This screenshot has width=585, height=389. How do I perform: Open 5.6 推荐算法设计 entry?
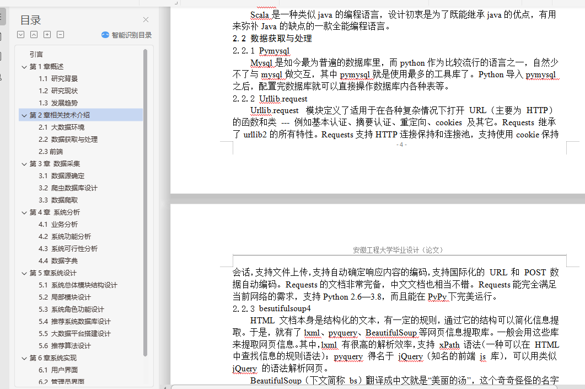coord(65,346)
